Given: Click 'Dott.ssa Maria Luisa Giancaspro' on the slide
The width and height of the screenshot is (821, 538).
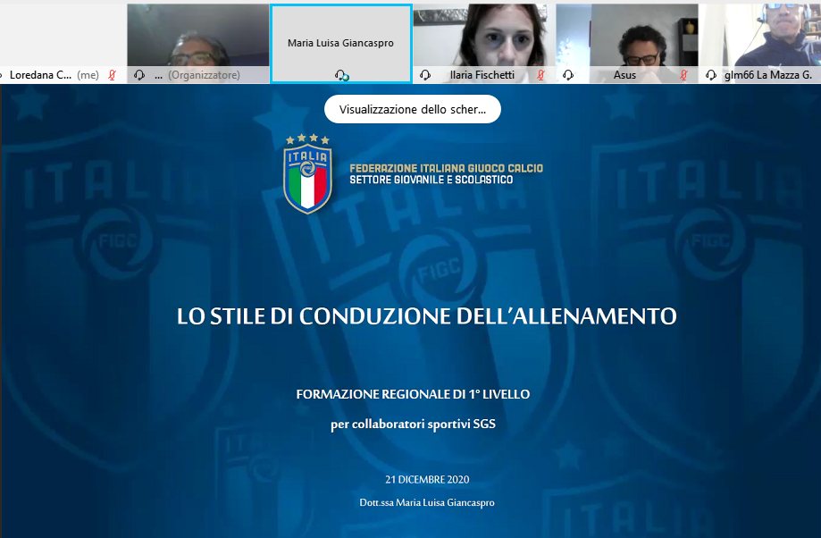Looking at the screenshot, I should (427, 502).
